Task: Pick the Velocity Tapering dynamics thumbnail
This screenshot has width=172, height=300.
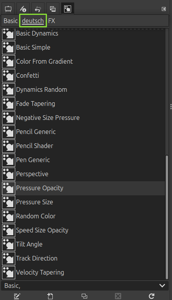Action: (x=9, y=272)
